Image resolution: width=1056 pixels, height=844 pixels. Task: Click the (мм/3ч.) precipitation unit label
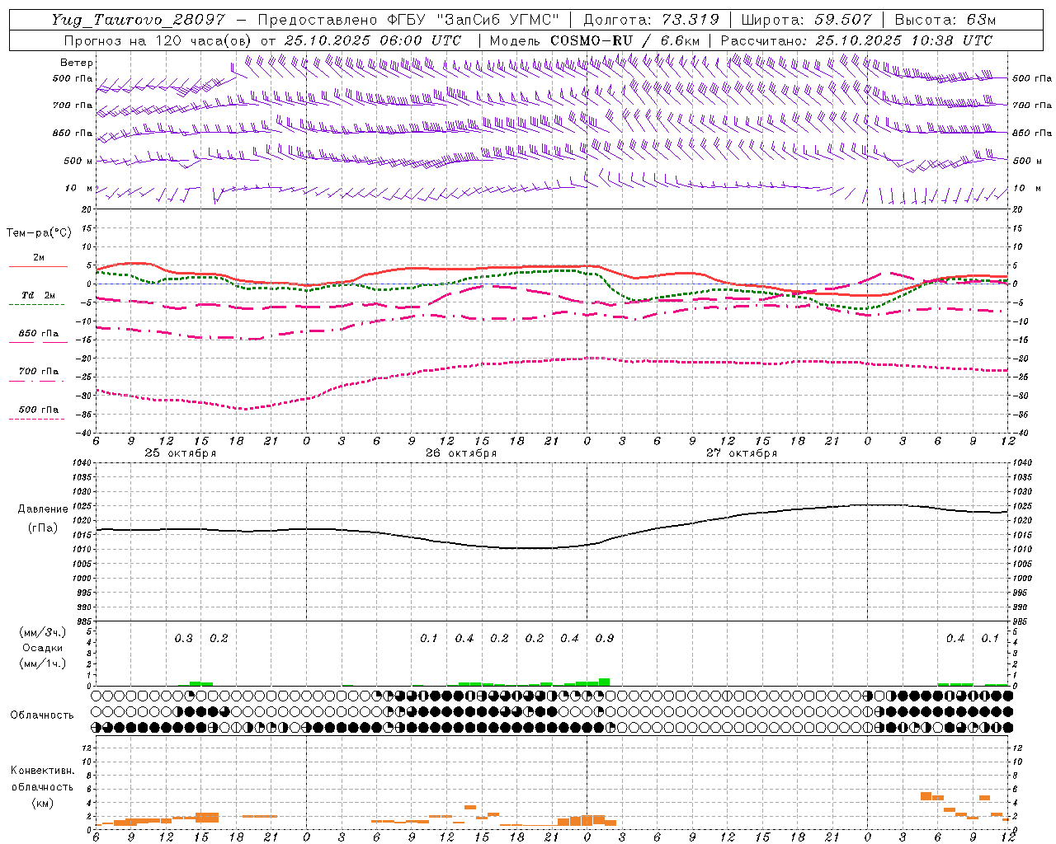(x=43, y=632)
